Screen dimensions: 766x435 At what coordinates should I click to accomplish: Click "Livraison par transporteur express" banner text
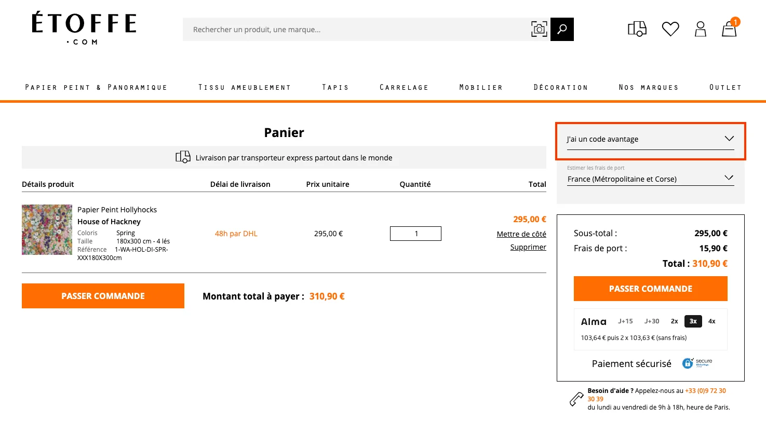(x=294, y=158)
